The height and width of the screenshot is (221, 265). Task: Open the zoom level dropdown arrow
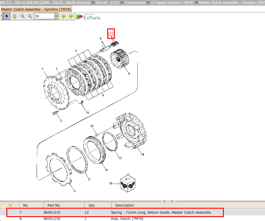tap(56, 16)
